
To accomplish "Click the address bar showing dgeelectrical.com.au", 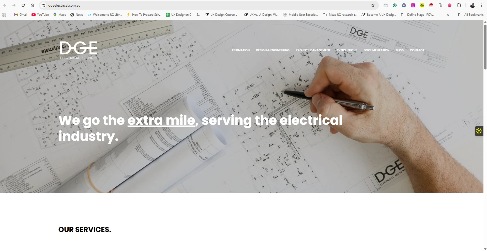I will pyautogui.click(x=206, y=5).
